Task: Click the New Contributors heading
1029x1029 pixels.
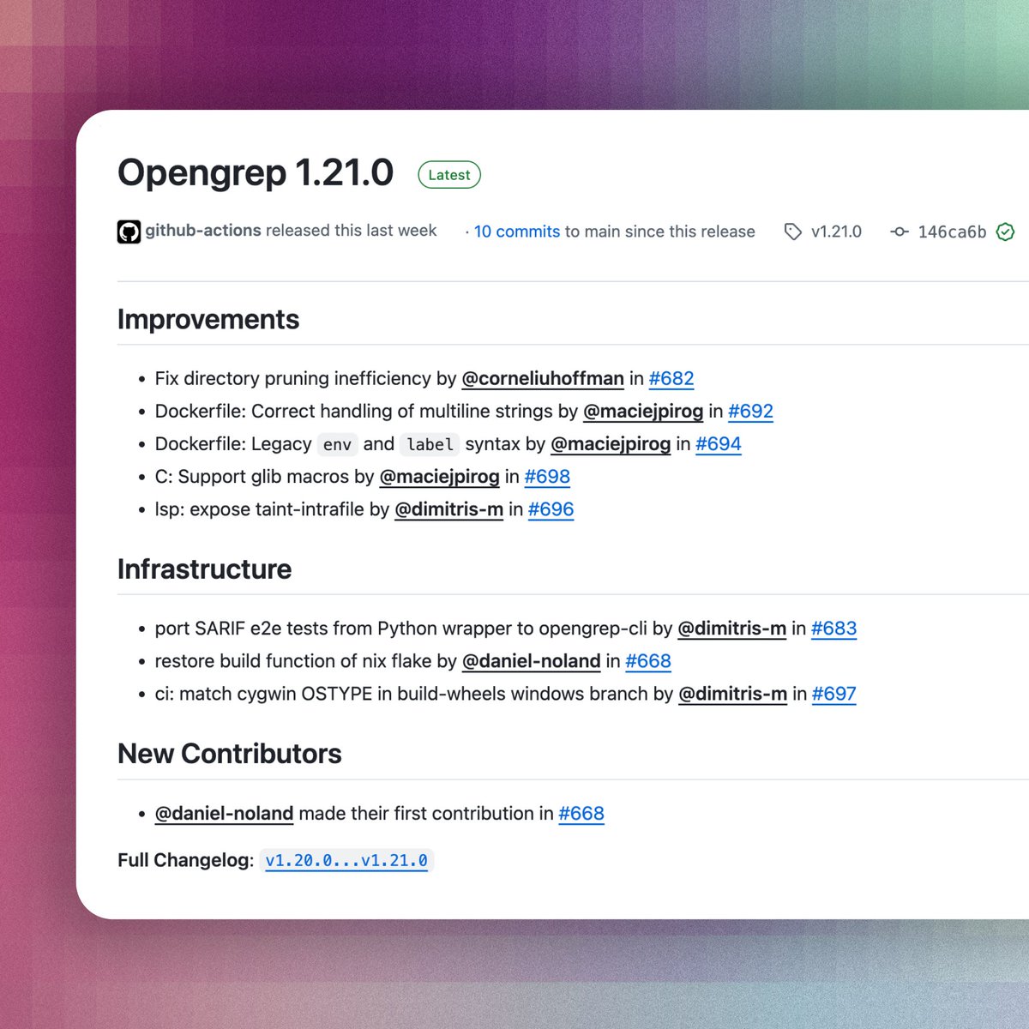Action: [x=229, y=753]
